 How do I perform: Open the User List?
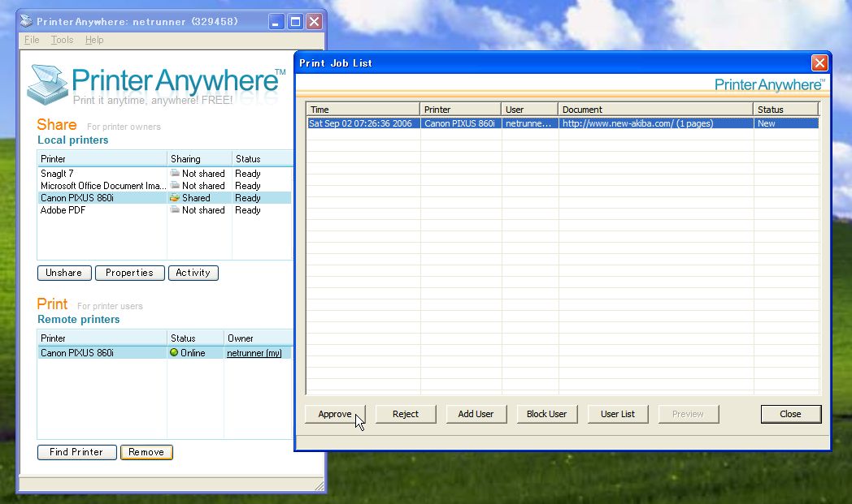(x=618, y=414)
